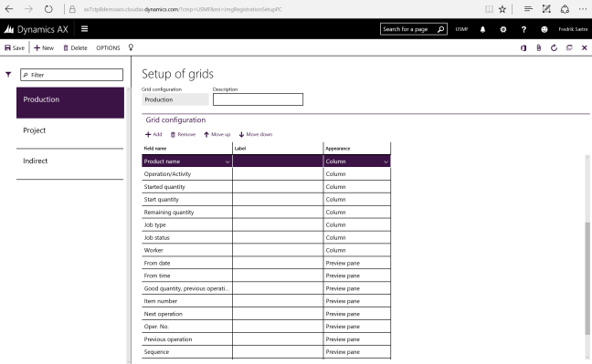Open attachments paperclip icon

539,48
